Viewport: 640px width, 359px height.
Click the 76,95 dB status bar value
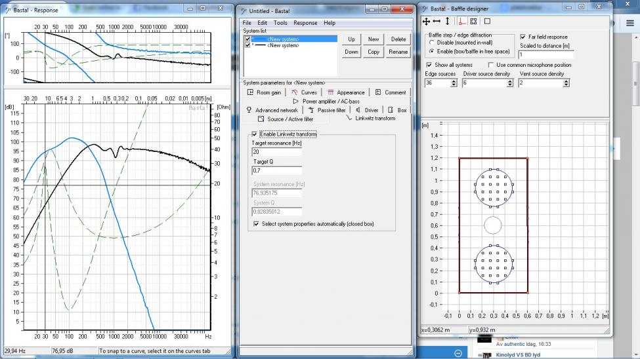click(62, 350)
